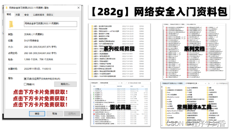Click the 高级(D)... button
The width and height of the screenshot is (231, 130).
[x=66, y=84]
